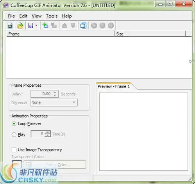195x184 pixels.
Task: Open the View menu
Action: (x=37, y=16)
